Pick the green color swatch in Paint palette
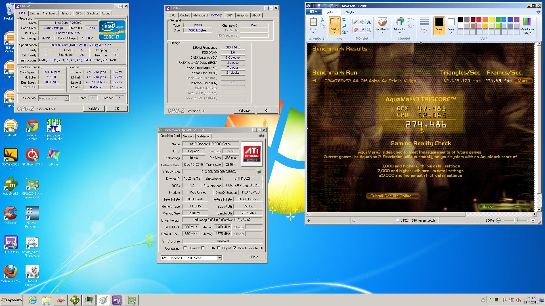 [498, 20]
